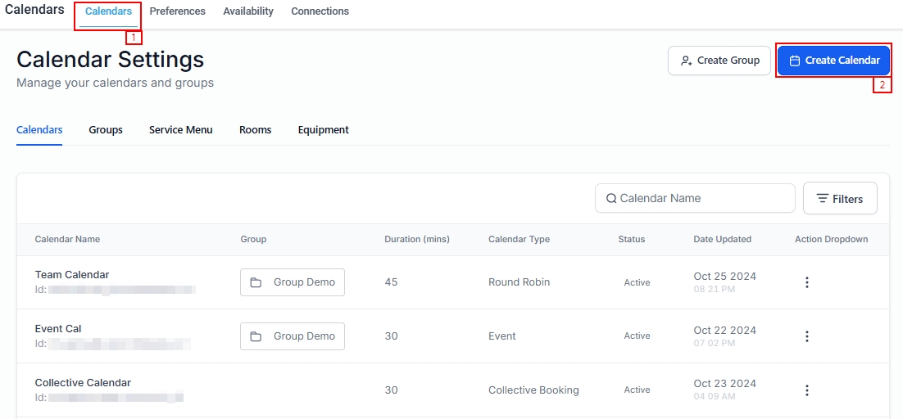Open action menu for Event Cal
The image size is (903, 419).
(x=806, y=336)
